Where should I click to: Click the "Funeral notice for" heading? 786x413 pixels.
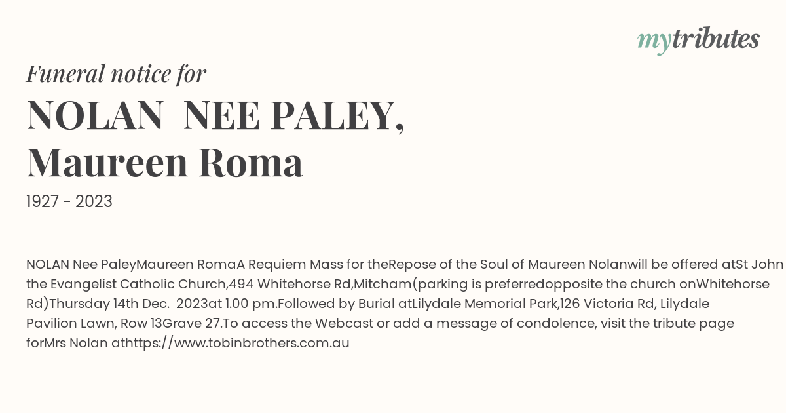click(116, 74)
